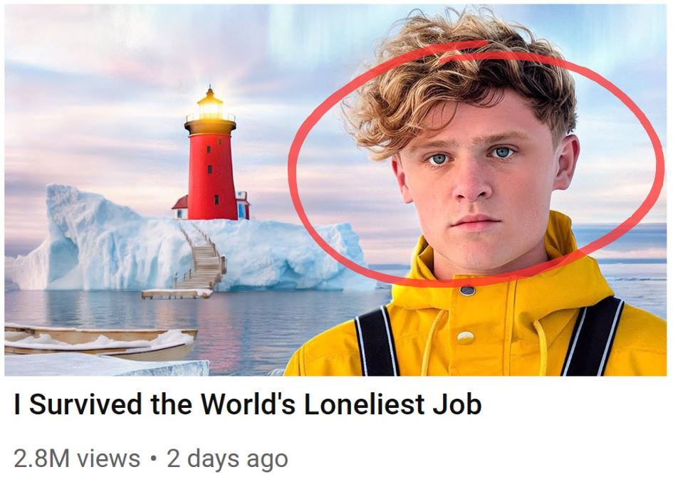Viewport: 673px width, 477px height.
Task: Click the video thumbnail with the lighthouse
Action: 335,190
